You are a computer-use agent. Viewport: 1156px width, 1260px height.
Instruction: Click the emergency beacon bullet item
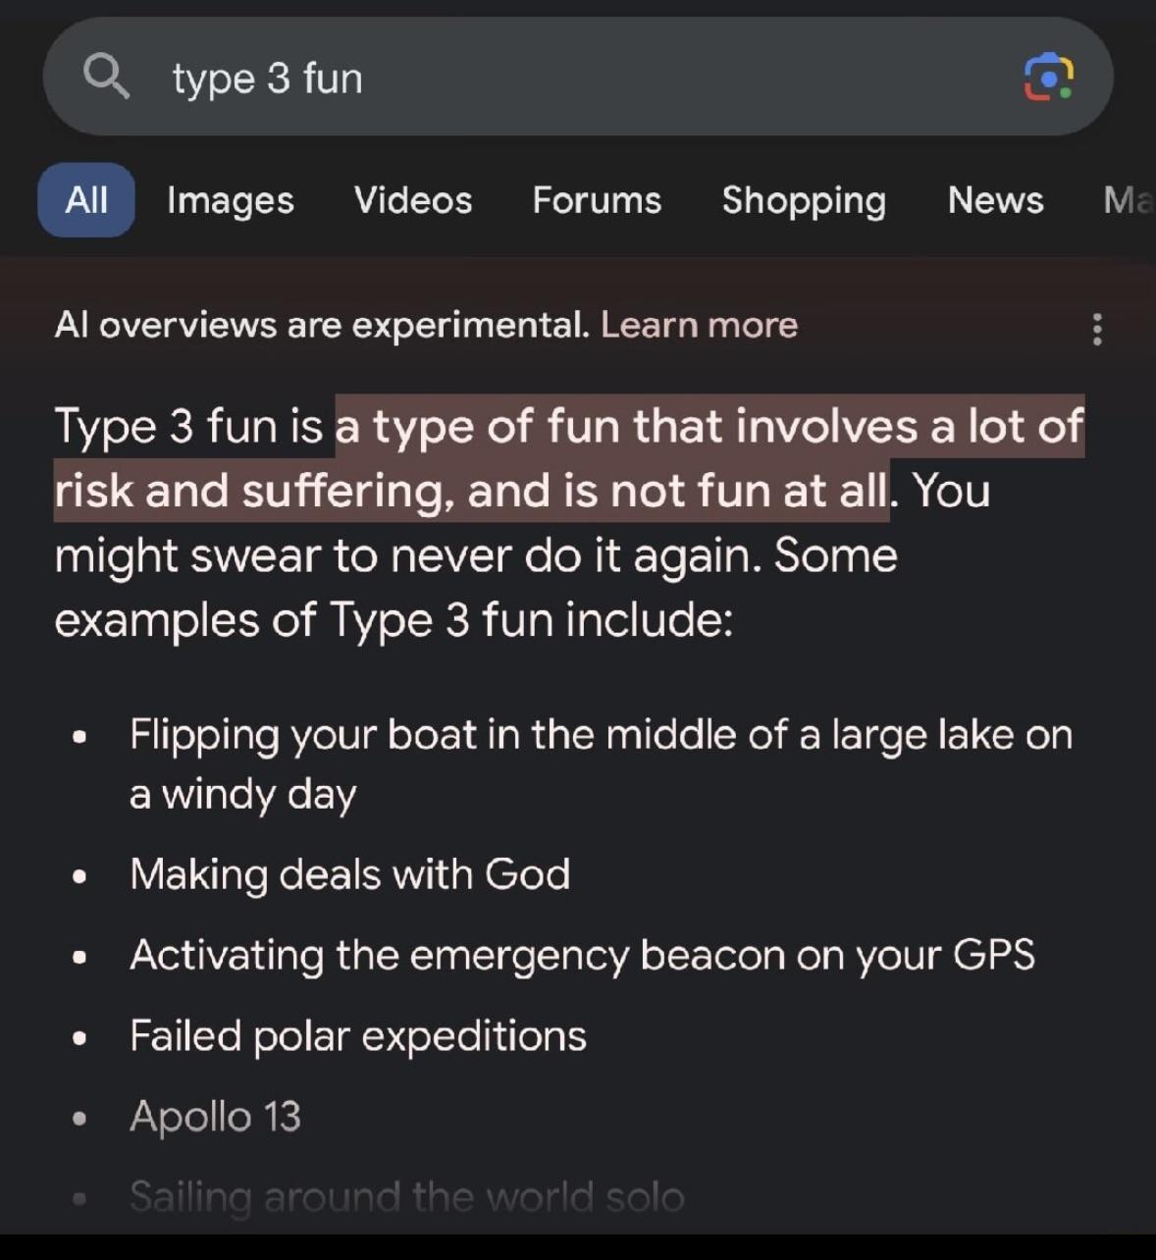[x=582, y=955]
